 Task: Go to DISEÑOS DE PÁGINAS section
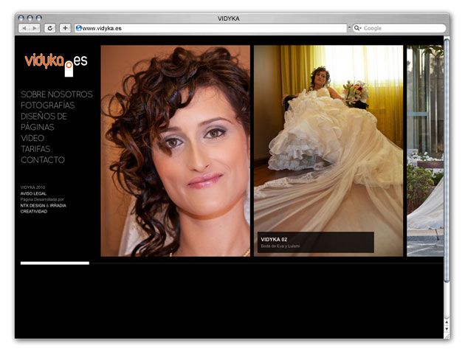(x=44, y=122)
